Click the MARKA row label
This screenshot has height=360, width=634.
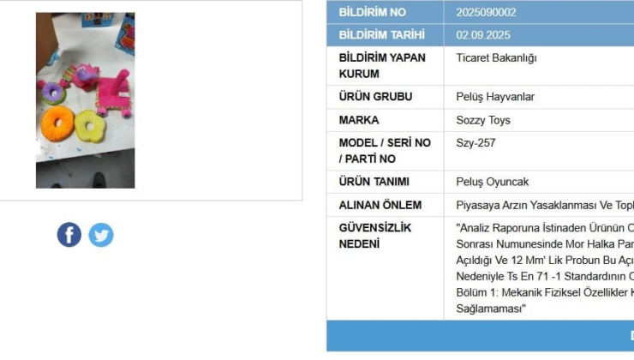click(359, 120)
